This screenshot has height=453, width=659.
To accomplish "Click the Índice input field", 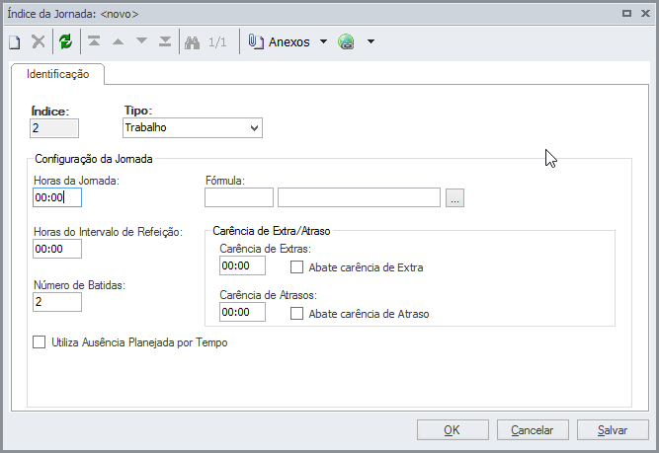I will [54, 128].
